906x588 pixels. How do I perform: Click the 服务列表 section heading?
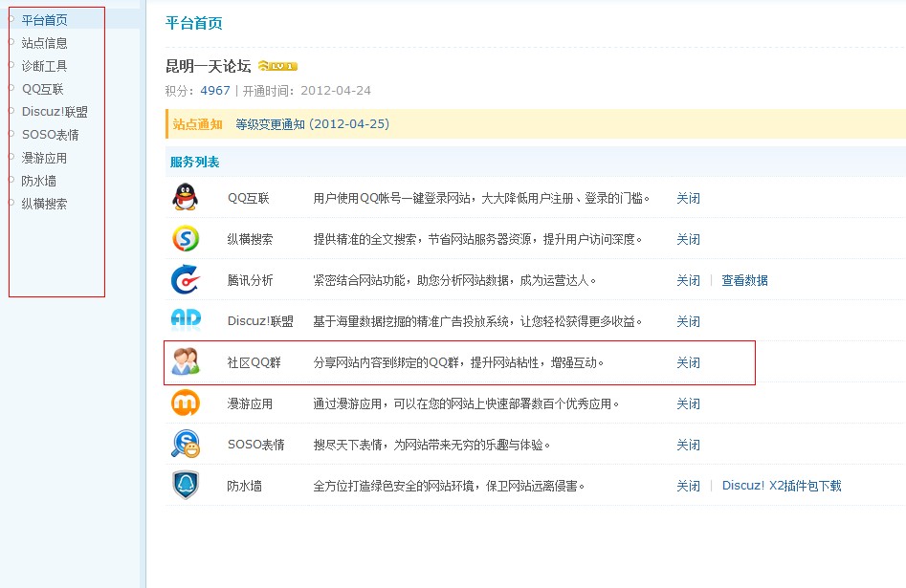pos(195,162)
